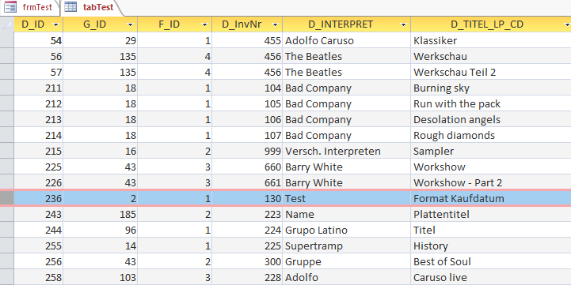Click the cell 'Adolfo Caruso'
This screenshot has width=571, height=285.
[x=346, y=40]
